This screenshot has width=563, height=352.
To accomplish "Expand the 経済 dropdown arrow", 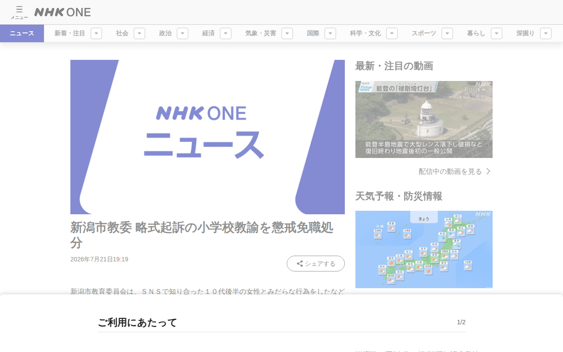I will (x=226, y=33).
